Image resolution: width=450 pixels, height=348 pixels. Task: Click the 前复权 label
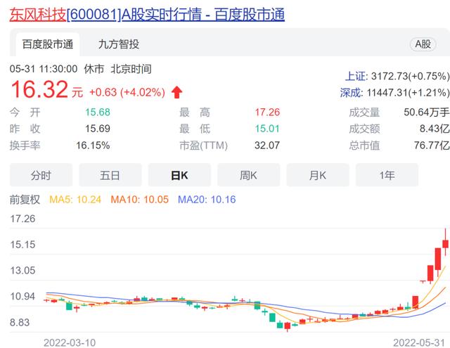click(25, 200)
